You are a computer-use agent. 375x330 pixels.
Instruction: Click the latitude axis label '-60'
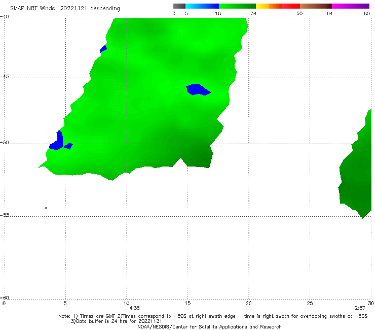(x=5, y=298)
